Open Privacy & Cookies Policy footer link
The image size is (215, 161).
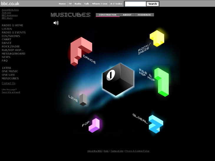pyautogui.click(x=137, y=151)
